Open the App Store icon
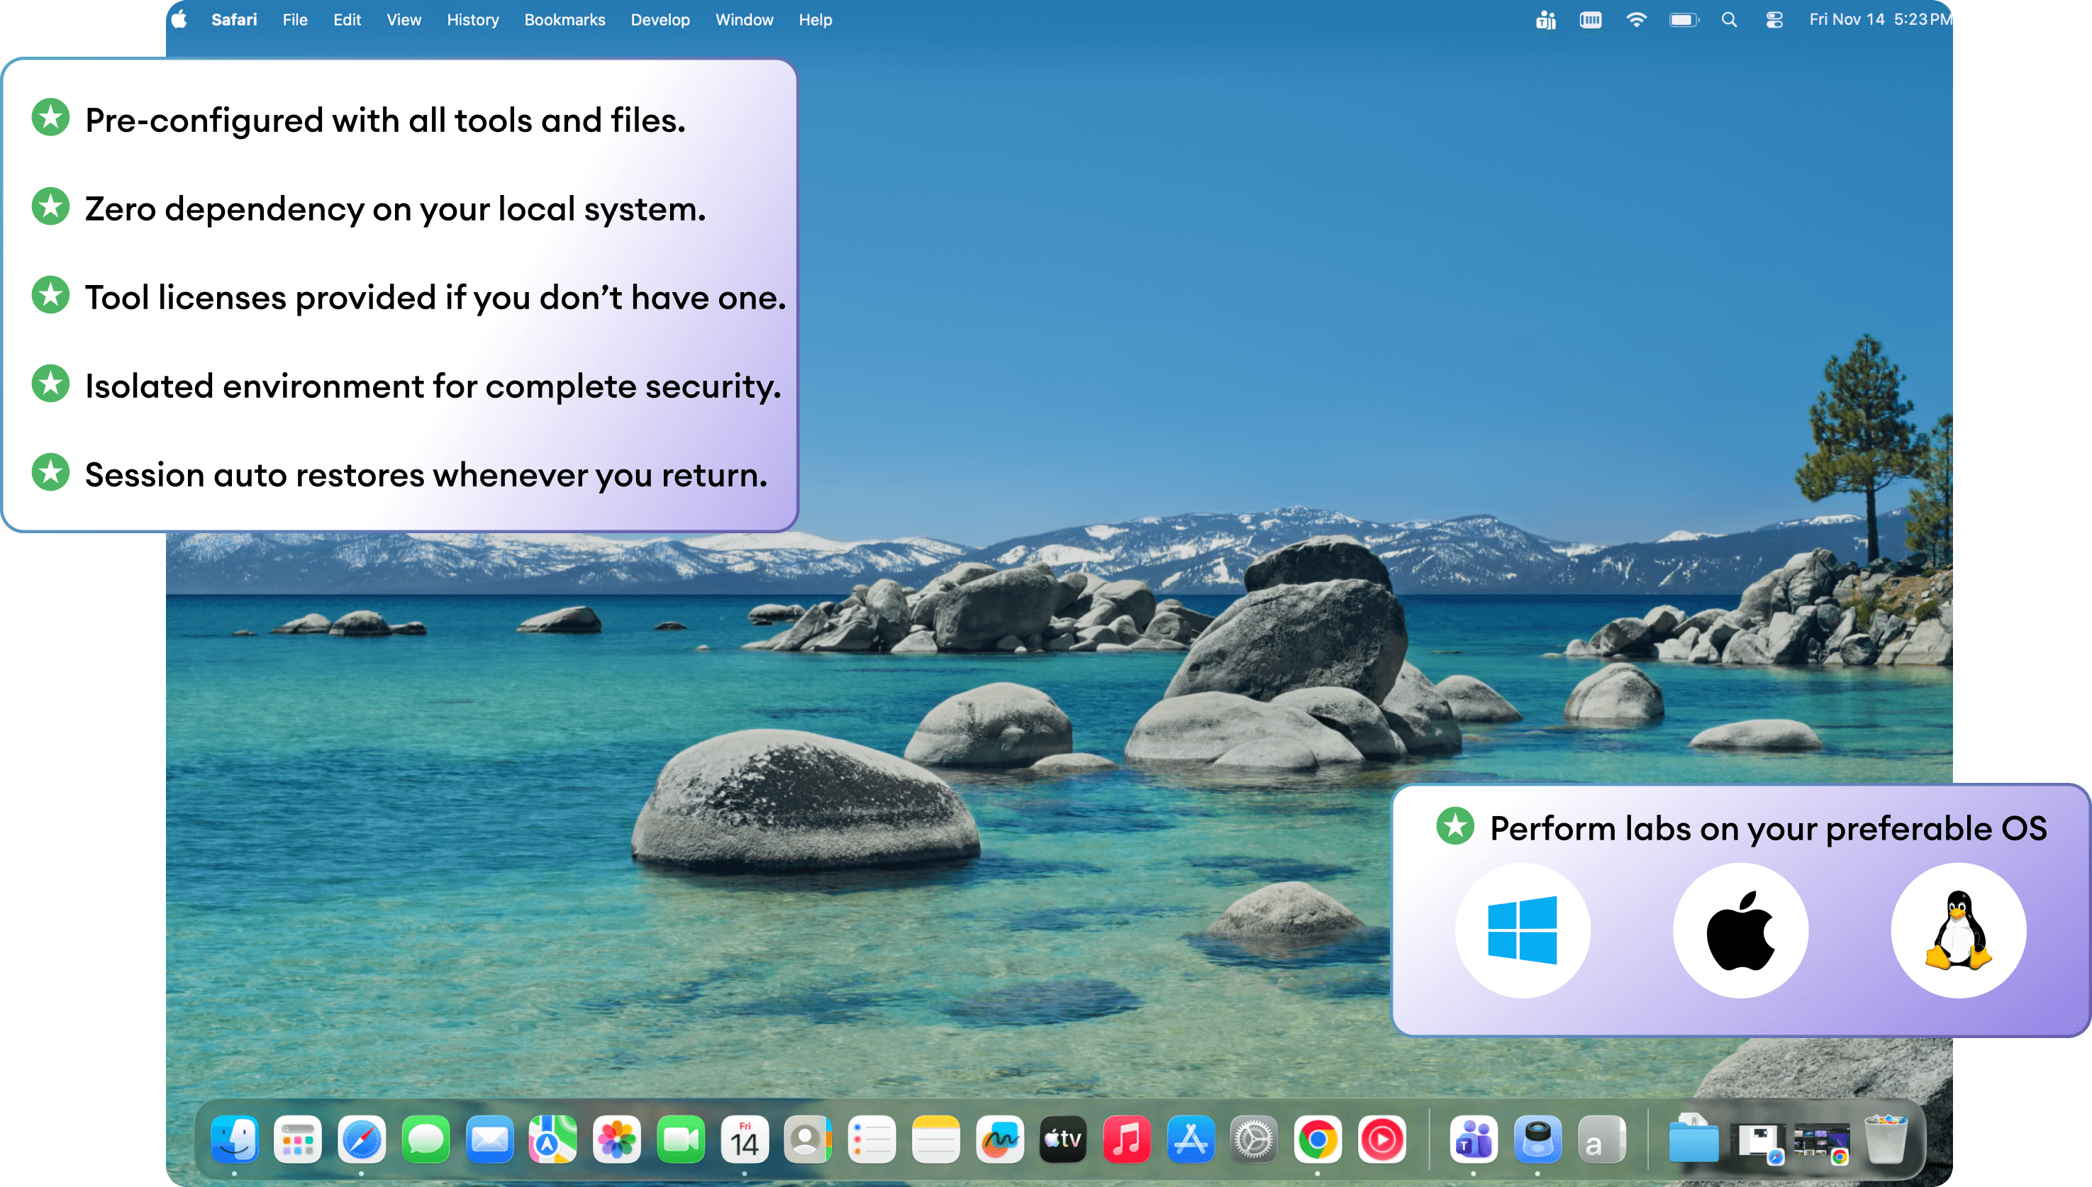Viewport: 2092px width, 1187px height. click(x=1190, y=1139)
